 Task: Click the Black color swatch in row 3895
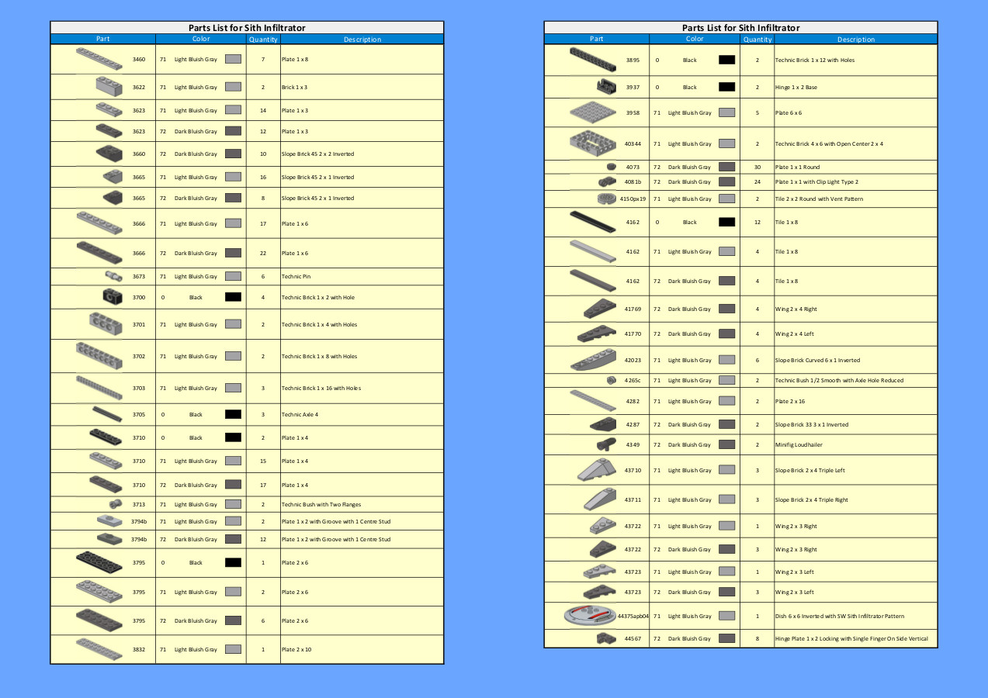coord(727,60)
